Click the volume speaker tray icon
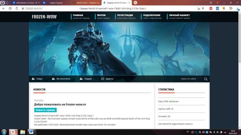The height and width of the screenshot is (135, 241). click(218, 132)
